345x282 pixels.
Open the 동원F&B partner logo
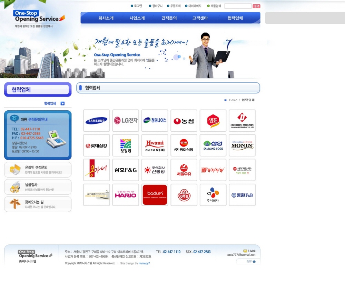click(x=242, y=195)
